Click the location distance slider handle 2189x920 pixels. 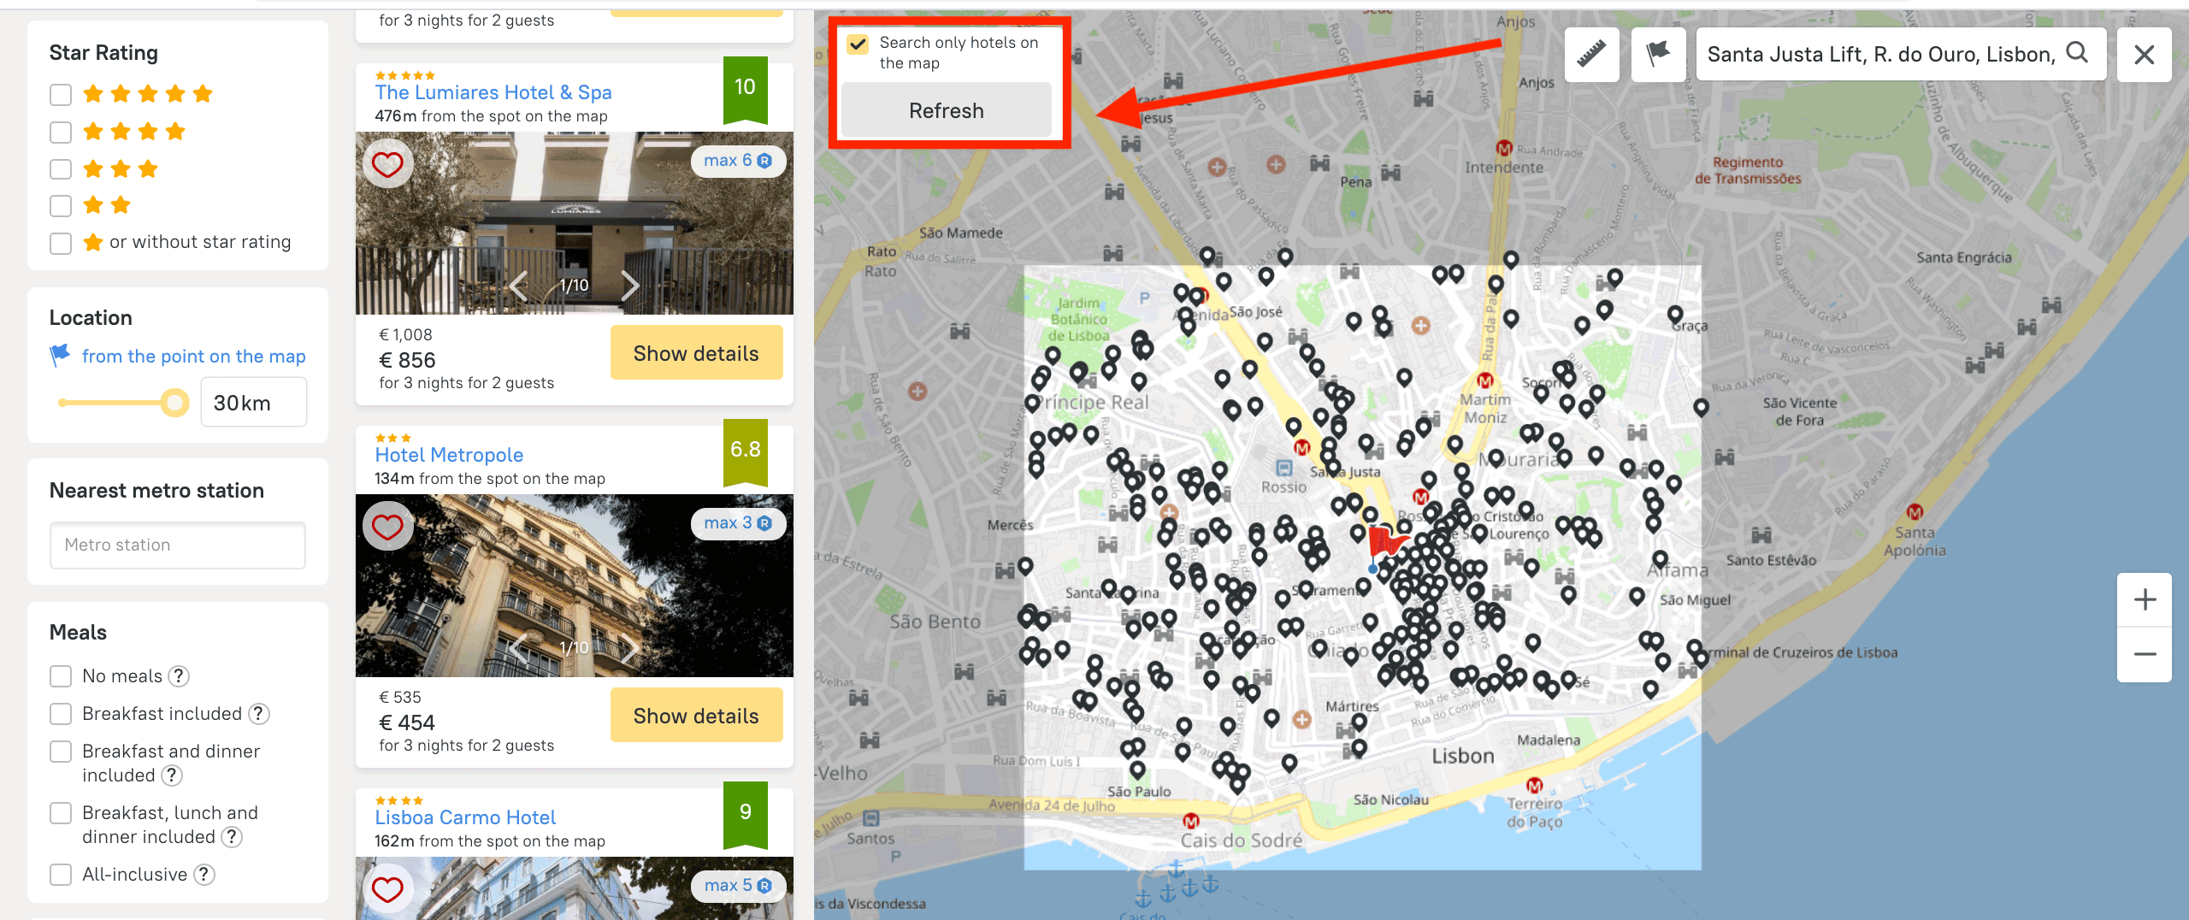[x=175, y=403]
